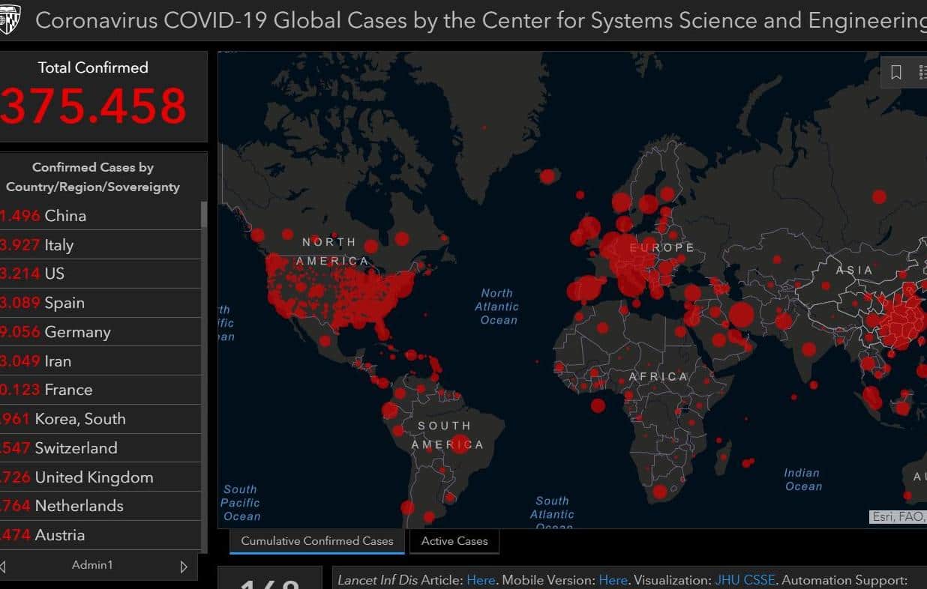Go to next list with right arrow

(184, 566)
